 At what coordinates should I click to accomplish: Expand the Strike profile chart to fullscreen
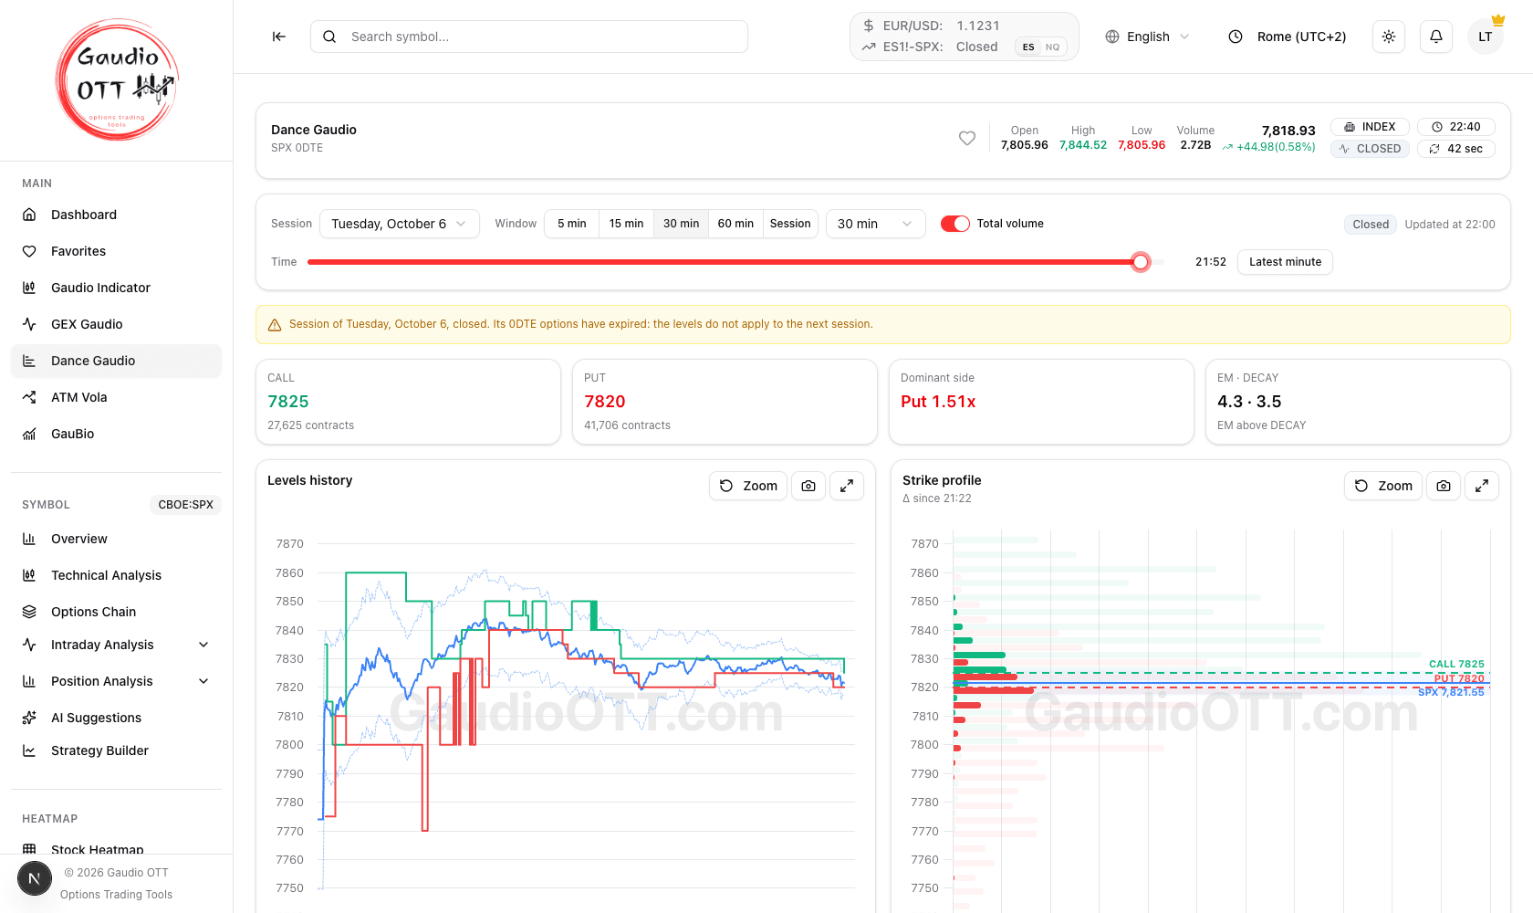(1482, 486)
